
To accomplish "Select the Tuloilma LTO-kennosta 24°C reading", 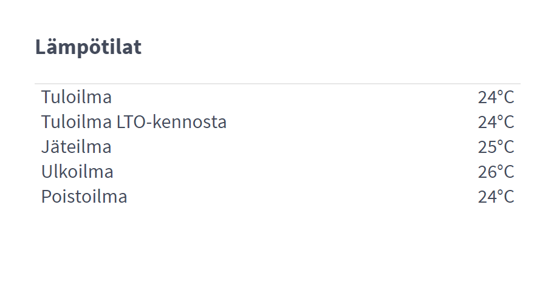I will (x=496, y=122).
